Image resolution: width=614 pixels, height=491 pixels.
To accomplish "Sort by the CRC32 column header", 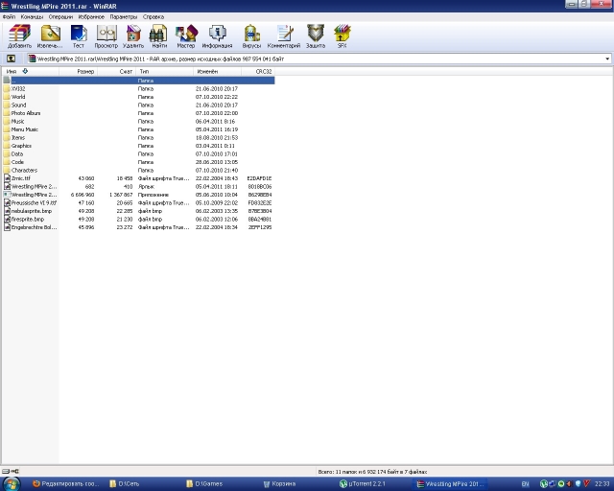I will 258,71.
